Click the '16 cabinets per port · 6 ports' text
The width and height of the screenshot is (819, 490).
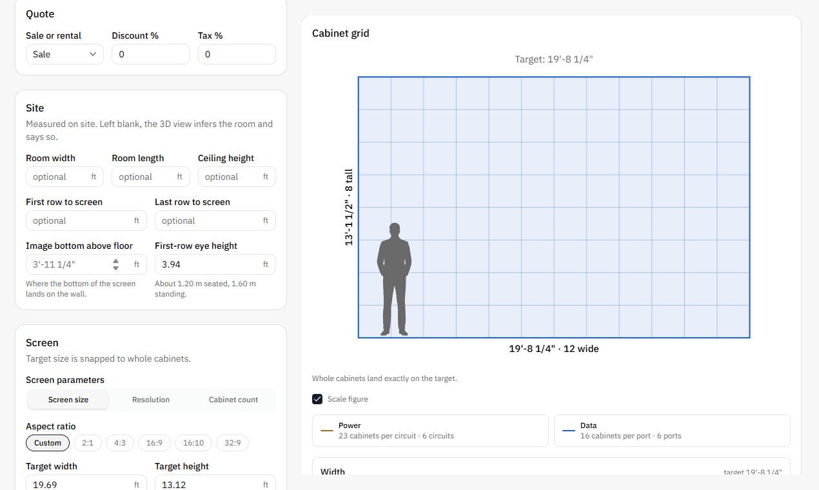coord(631,436)
